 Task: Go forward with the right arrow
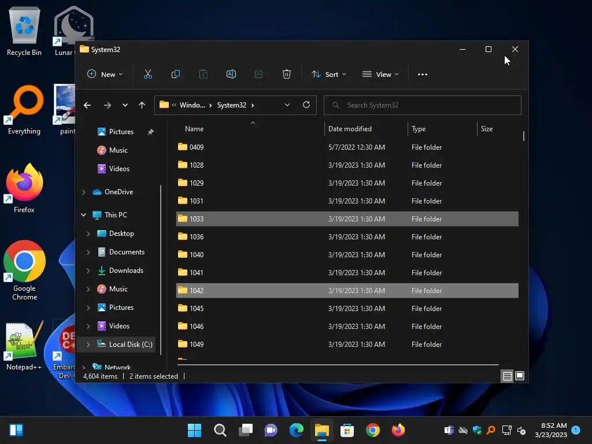[x=107, y=105]
